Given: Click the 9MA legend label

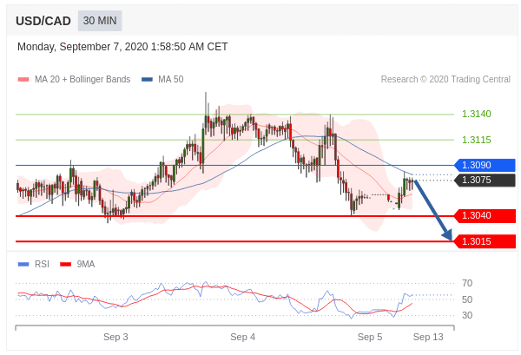Looking at the screenshot, I should [86, 265].
